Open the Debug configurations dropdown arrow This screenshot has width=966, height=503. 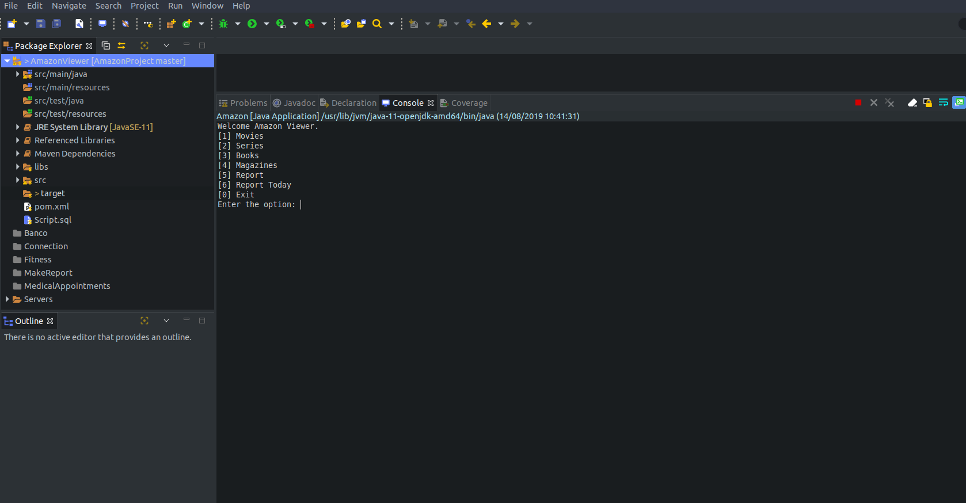tap(238, 24)
